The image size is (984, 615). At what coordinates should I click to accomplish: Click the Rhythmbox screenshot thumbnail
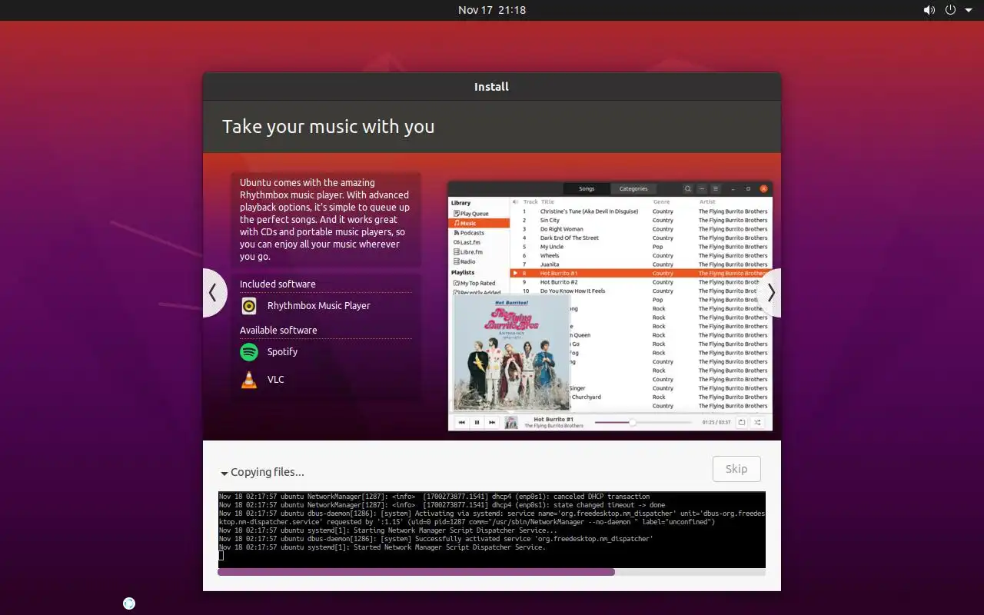coord(610,306)
